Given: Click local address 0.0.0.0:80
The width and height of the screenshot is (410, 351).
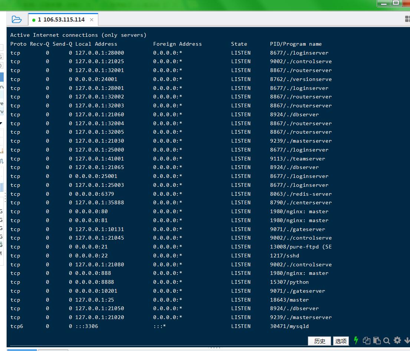Looking at the screenshot, I should click(x=92, y=211).
